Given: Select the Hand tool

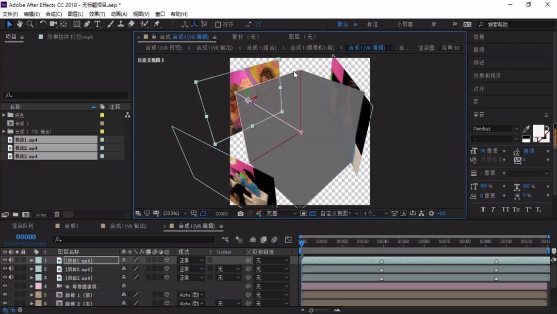Looking at the screenshot, I should 21,24.
